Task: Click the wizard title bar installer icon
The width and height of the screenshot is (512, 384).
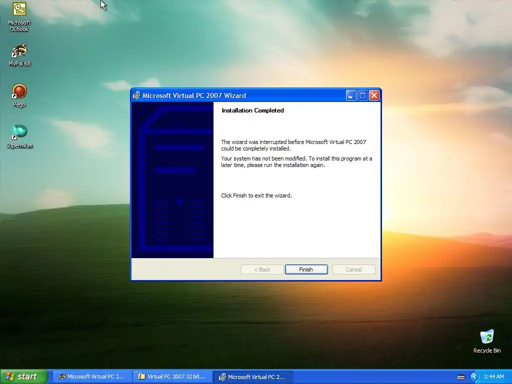Action: point(136,95)
